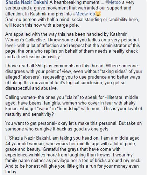Click the phrase "maturity and sensitivity?"

(29, 114)
